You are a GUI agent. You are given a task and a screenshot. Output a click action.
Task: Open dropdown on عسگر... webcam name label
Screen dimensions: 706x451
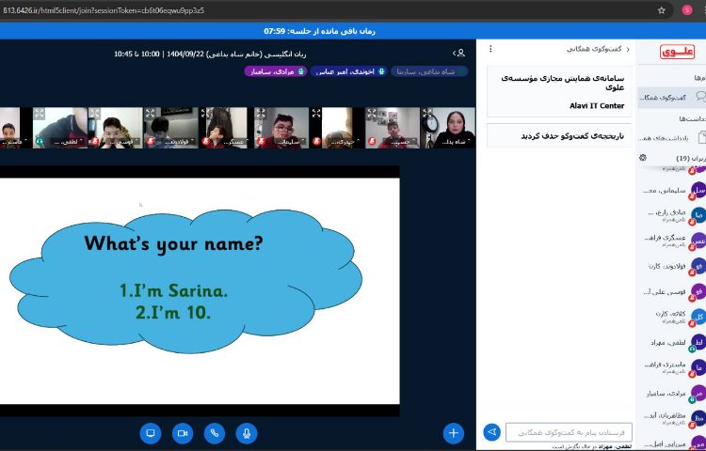click(233, 142)
